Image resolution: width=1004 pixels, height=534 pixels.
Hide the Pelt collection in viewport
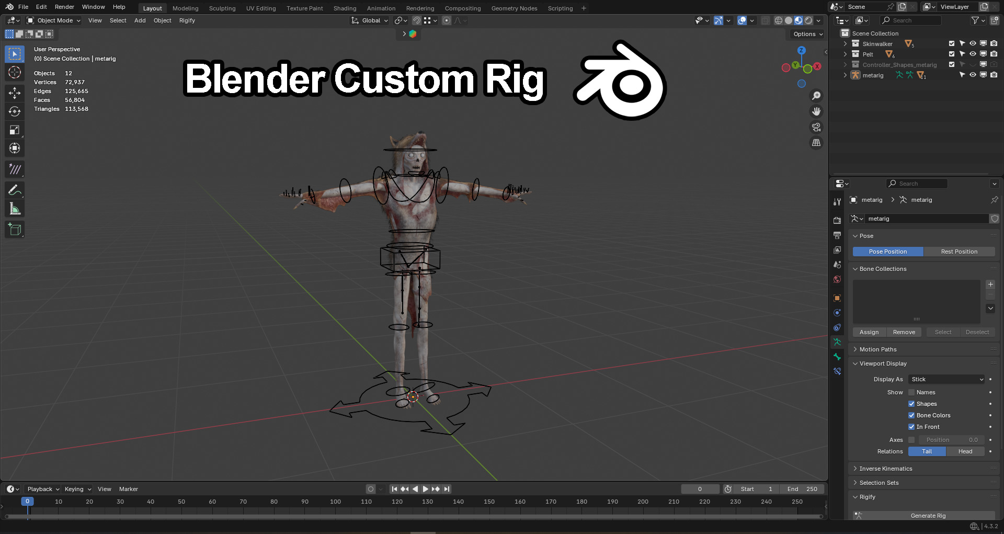973,54
